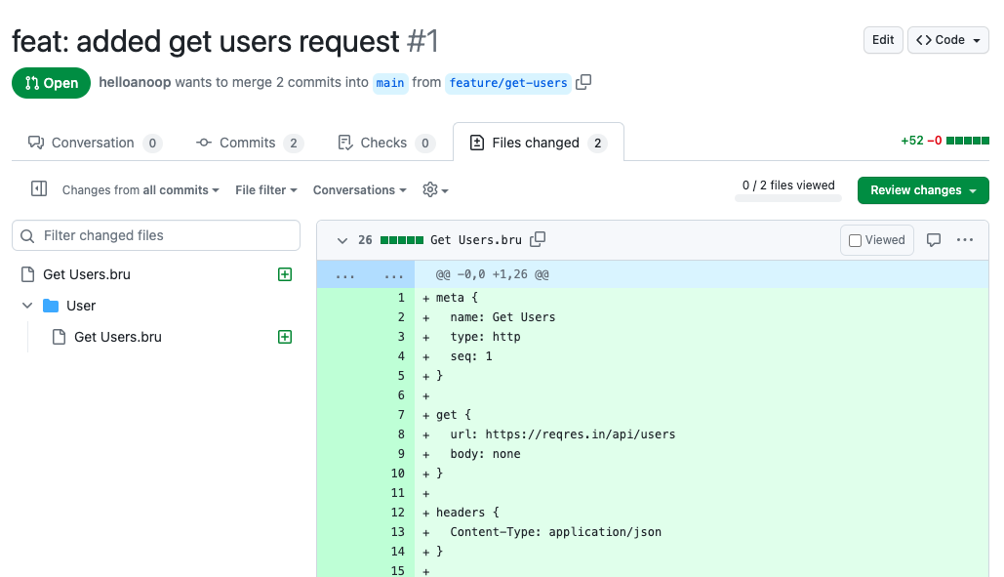
Task: Click the green add icon beside Get Users.bru
Action: point(284,274)
